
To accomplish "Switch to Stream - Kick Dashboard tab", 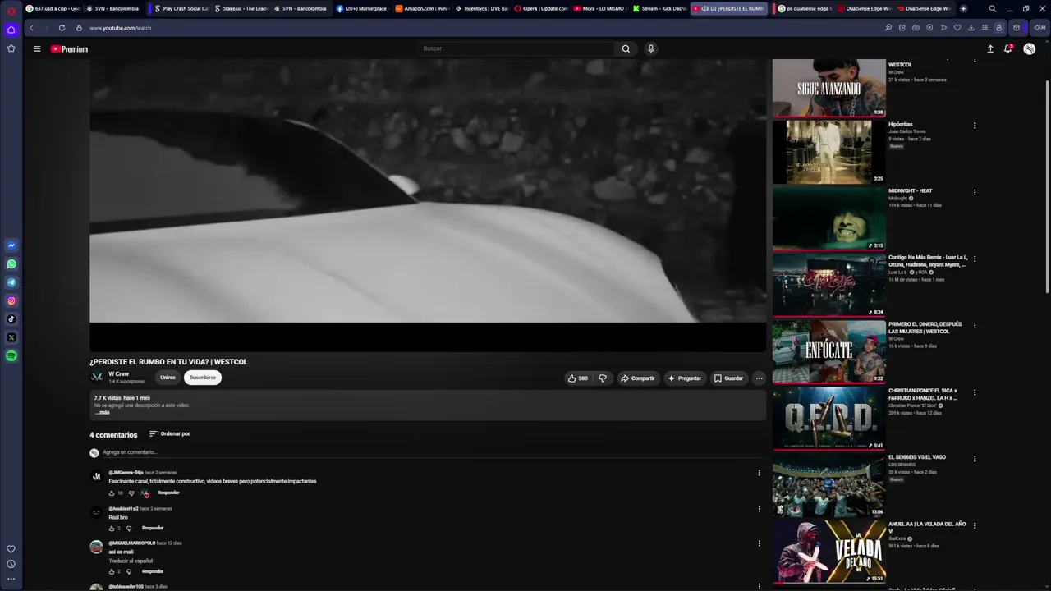I will click(660, 8).
